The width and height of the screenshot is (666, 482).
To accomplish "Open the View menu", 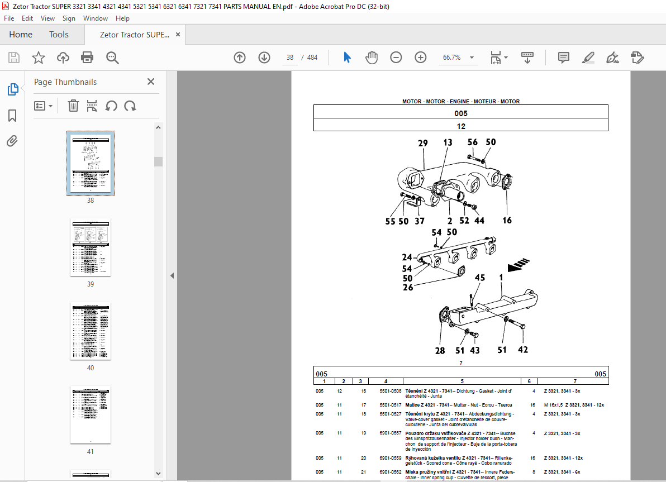I will pos(47,18).
